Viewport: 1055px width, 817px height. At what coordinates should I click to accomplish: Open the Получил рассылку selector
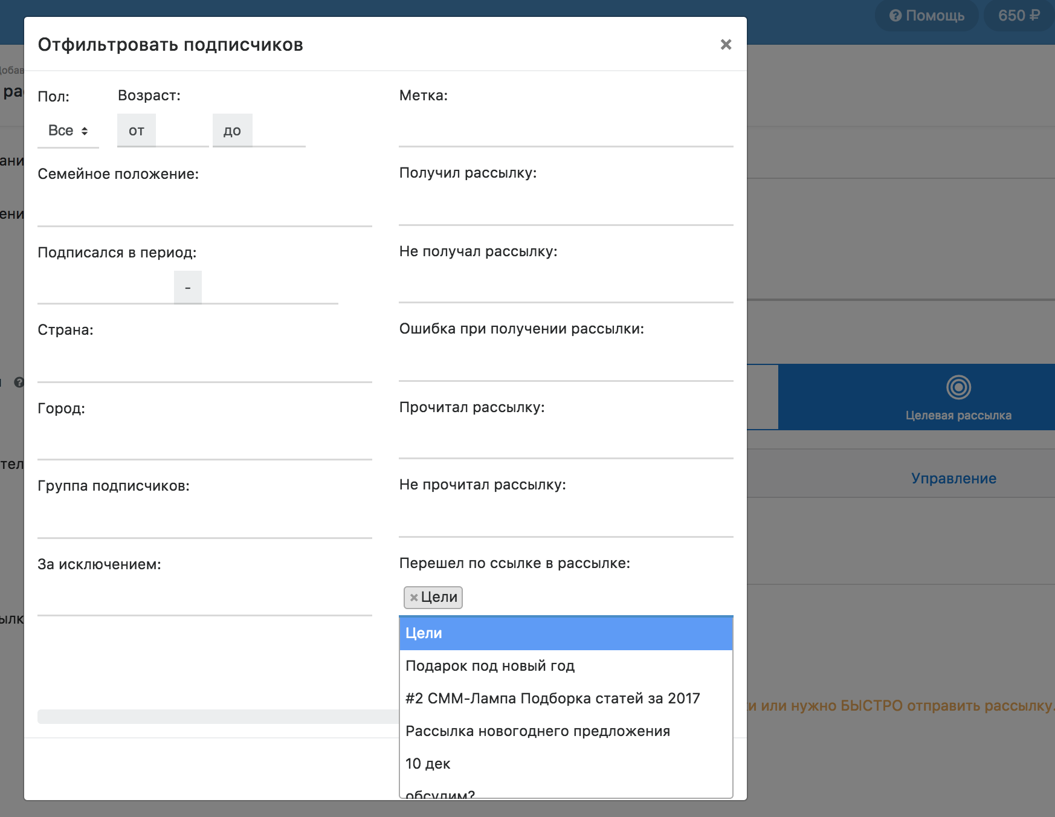tap(566, 208)
